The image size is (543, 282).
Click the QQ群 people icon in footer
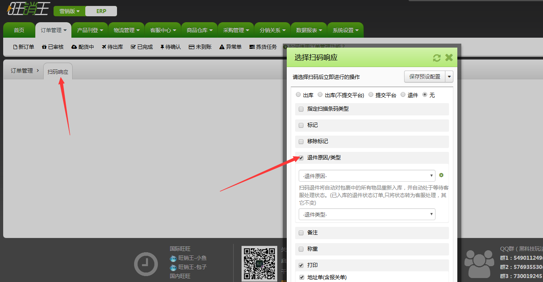[479, 263]
